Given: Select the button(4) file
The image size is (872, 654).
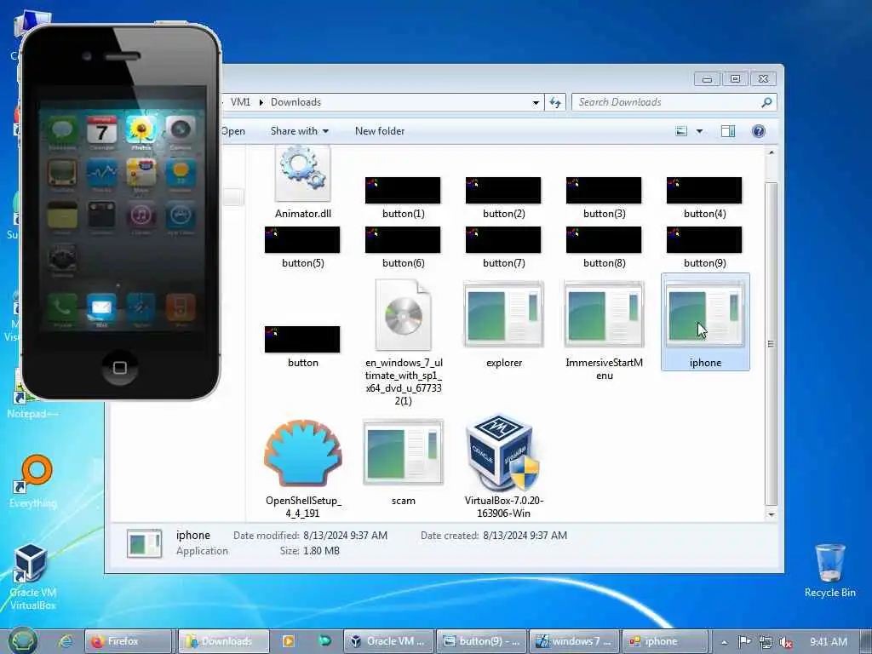Looking at the screenshot, I should pyautogui.click(x=704, y=197).
